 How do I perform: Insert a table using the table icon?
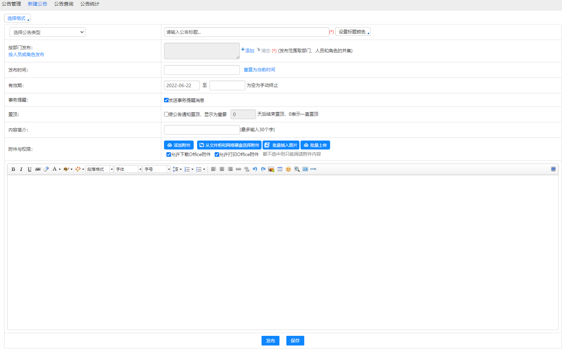280,169
